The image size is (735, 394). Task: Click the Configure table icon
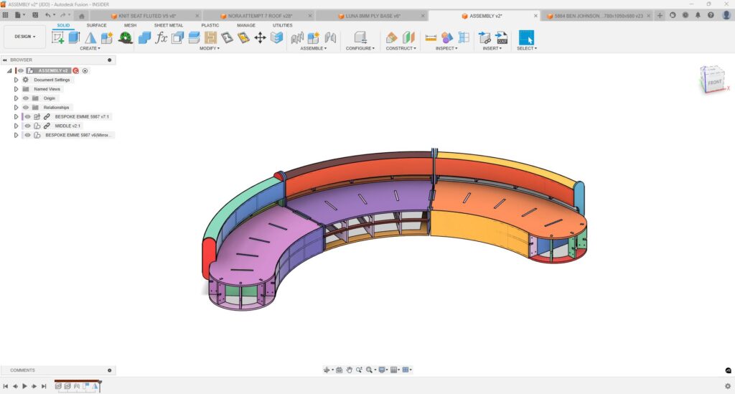coord(360,37)
